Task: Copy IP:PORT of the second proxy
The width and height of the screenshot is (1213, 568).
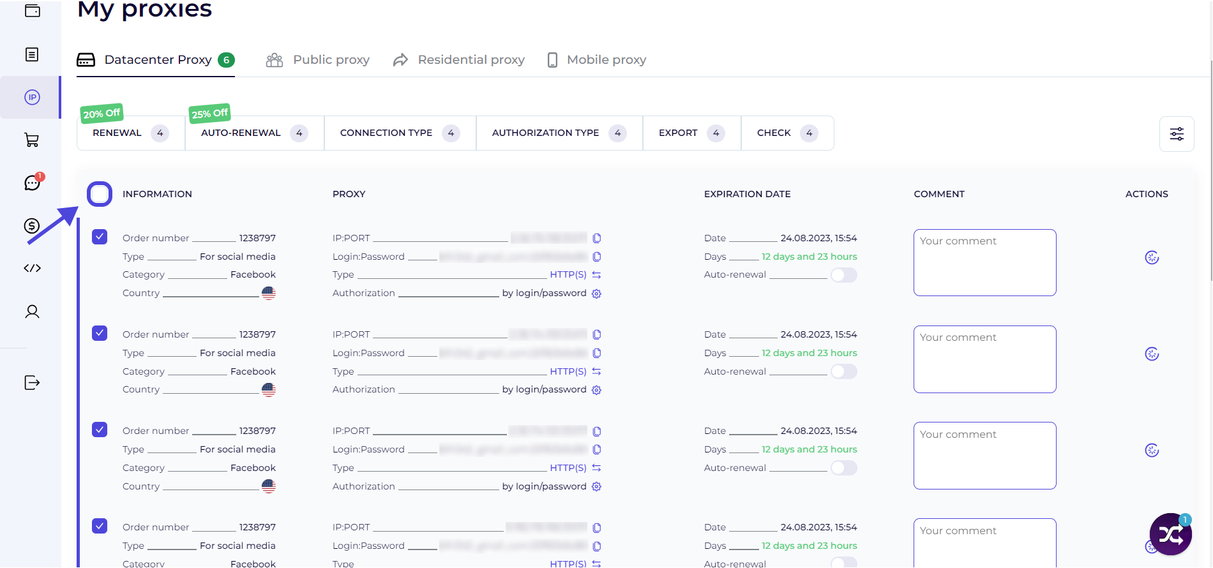Action: pos(597,334)
